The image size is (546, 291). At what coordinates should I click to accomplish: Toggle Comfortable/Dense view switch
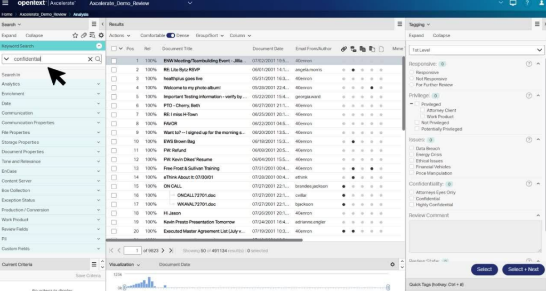click(171, 35)
